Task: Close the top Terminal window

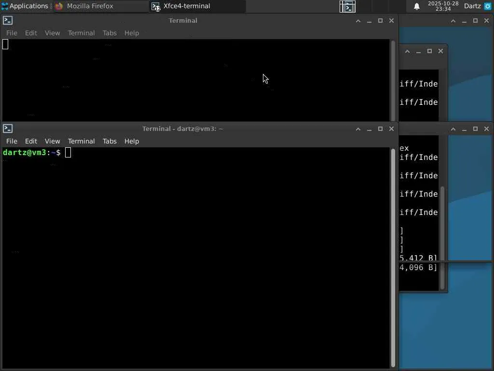Action: point(391,21)
